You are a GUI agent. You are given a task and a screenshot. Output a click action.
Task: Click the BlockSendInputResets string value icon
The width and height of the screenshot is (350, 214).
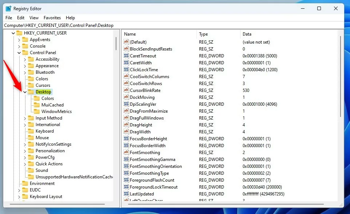point(126,49)
